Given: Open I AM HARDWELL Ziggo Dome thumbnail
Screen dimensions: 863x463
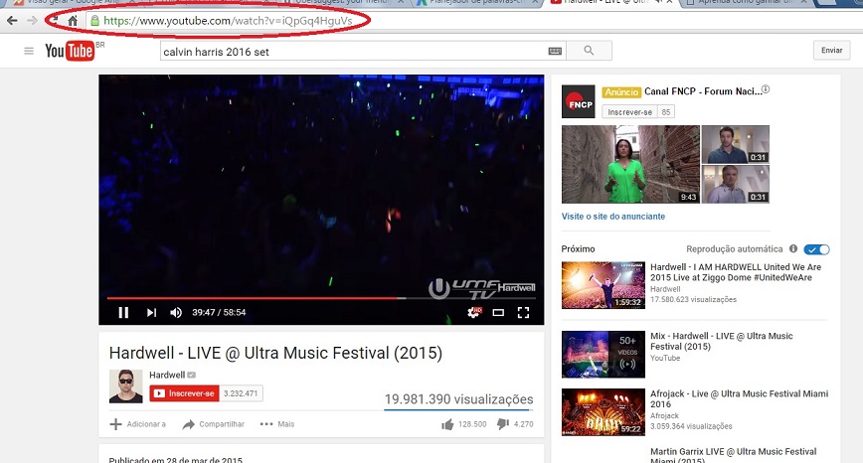Looking at the screenshot, I should tap(604, 285).
